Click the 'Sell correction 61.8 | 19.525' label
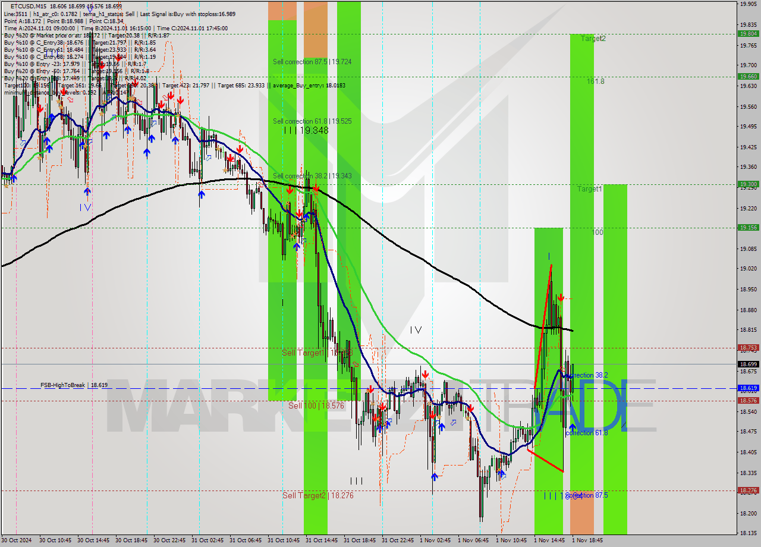 pyautogui.click(x=312, y=121)
